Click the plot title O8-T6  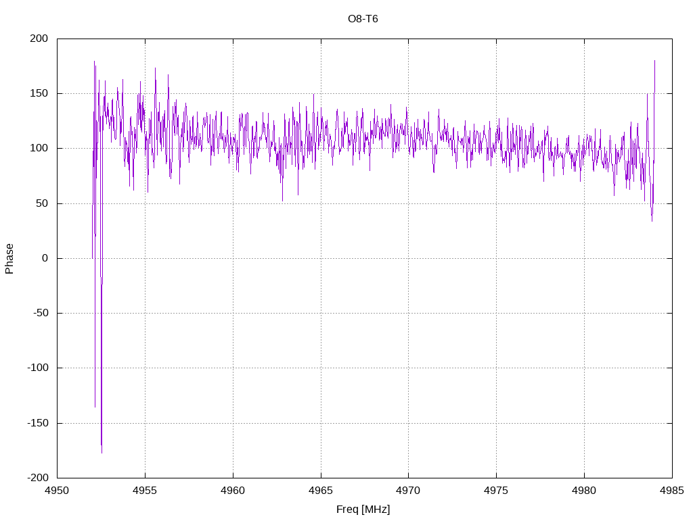(x=363, y=19)
